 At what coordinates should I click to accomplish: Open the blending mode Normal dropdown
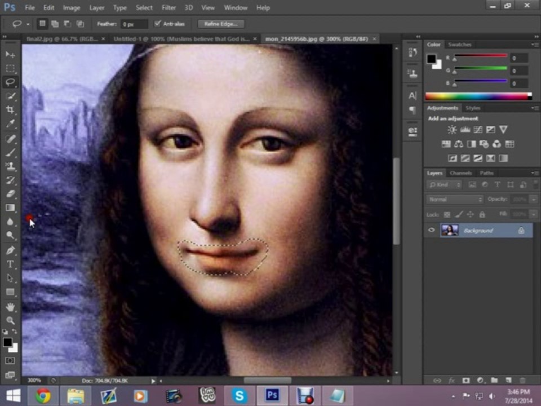[x=455, y=199]
